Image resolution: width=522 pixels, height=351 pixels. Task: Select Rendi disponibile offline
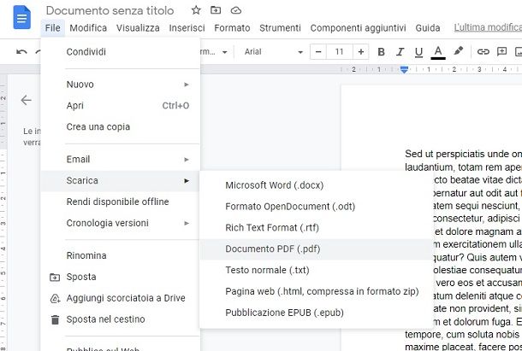121,202
